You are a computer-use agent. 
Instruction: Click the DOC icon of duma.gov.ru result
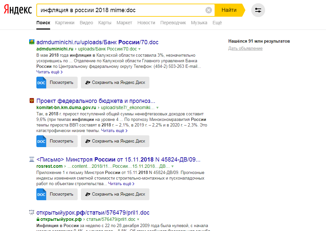pyautogui.click(x=41, y=141)
